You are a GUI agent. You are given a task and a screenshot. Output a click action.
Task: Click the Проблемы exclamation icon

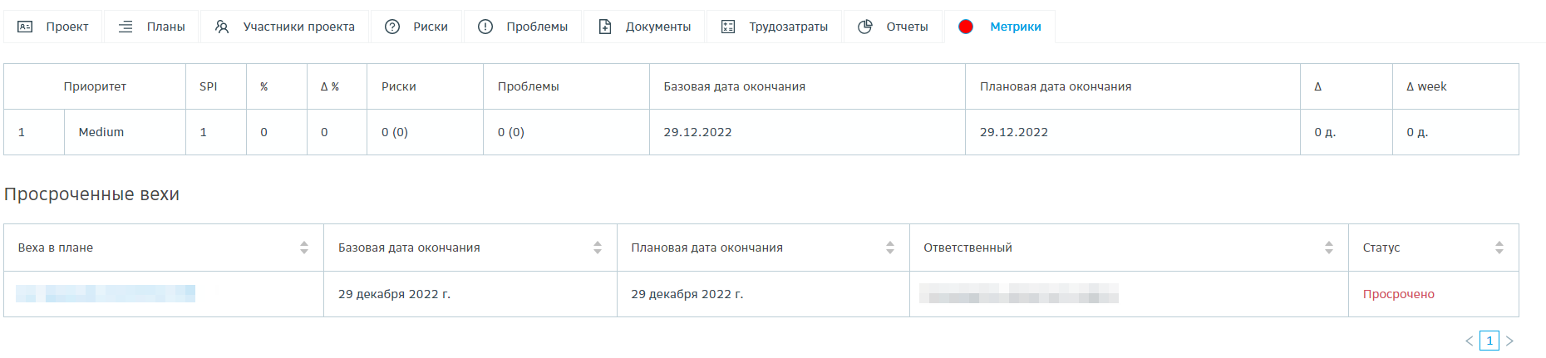coord(485,27)
